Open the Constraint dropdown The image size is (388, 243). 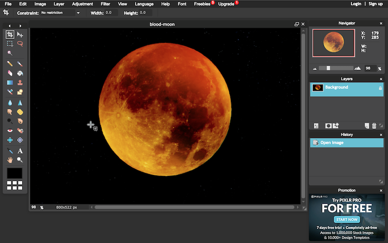pos(60,13)
